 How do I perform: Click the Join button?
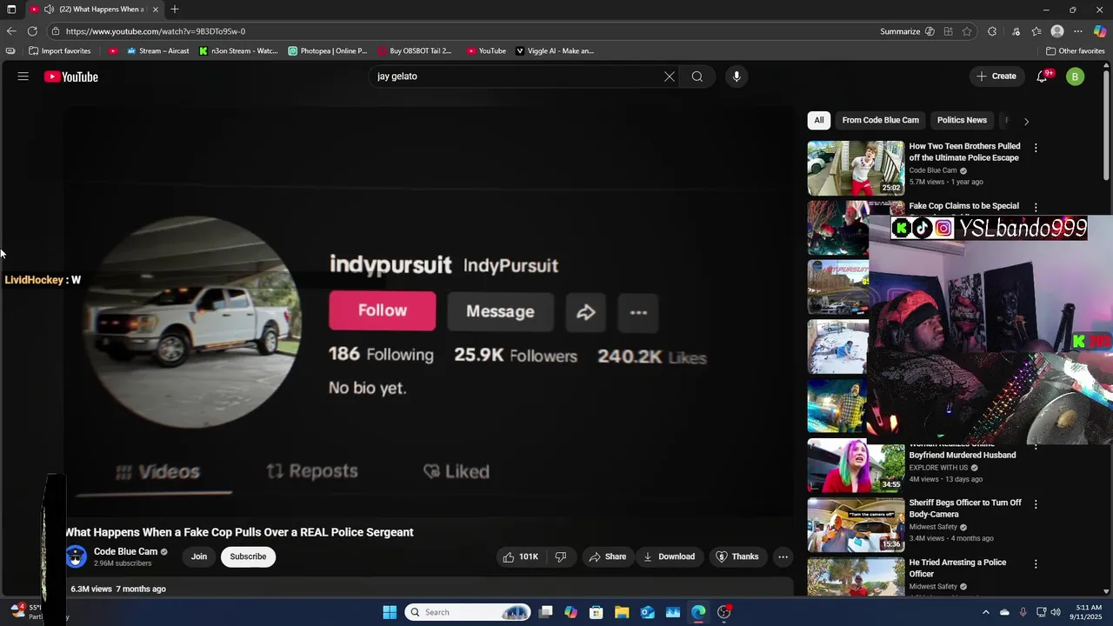click(x=199, y=556)
